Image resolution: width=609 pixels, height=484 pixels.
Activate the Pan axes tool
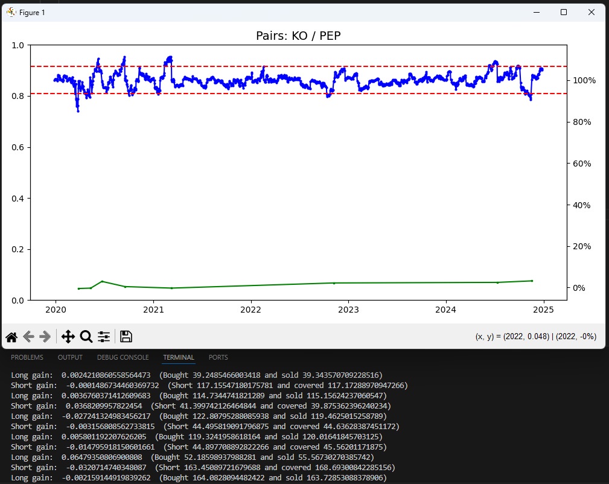tap(68, 337)
